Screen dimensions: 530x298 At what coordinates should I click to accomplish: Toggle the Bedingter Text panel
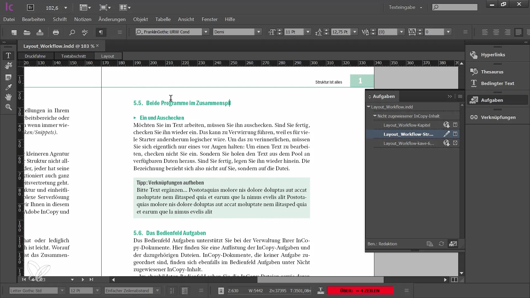(x=498, y=83)
